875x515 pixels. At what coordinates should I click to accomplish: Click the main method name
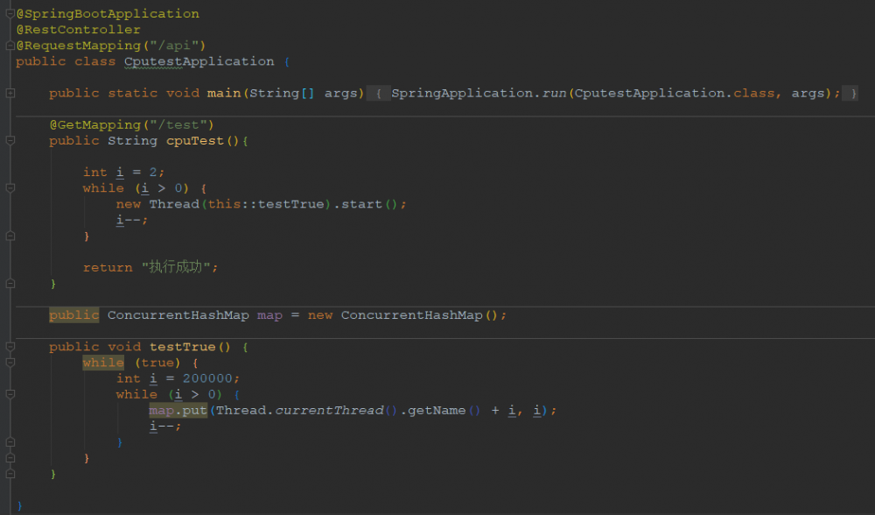224,94
